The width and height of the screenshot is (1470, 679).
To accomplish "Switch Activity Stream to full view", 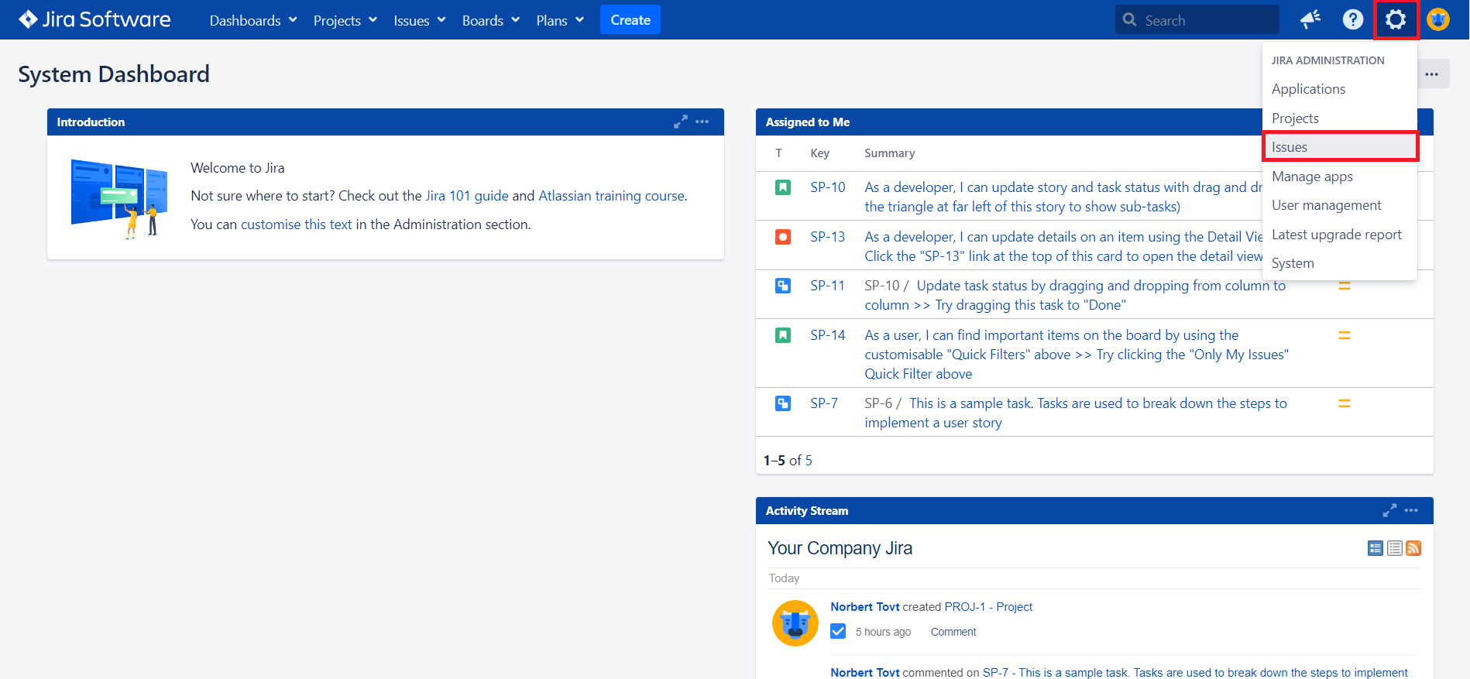I will 1376,548.
